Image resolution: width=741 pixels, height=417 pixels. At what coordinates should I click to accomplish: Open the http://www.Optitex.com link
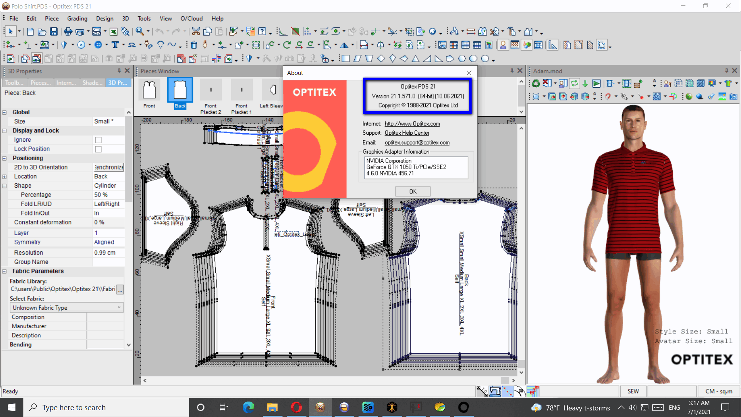click(x=412, y=124)
